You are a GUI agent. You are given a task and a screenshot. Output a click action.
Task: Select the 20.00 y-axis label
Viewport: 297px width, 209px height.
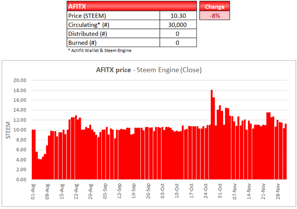click(x=20, y=80)
